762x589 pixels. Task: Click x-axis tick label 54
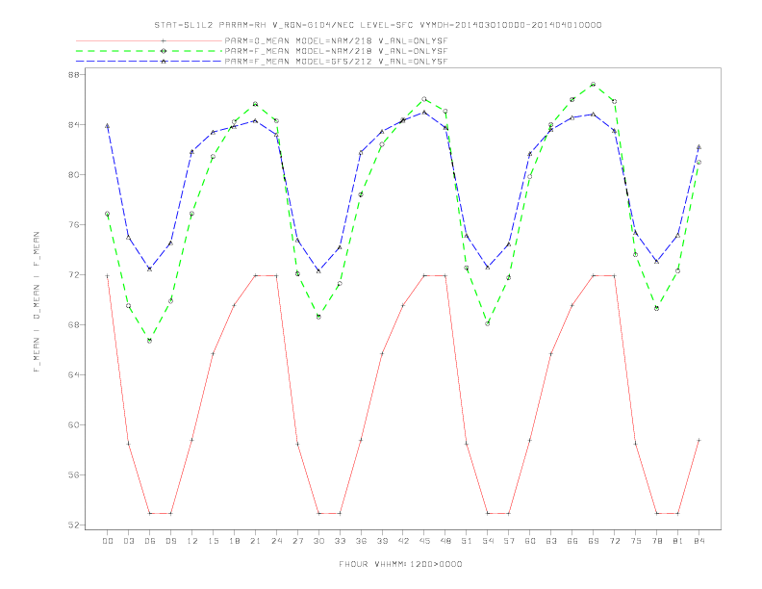[488, 541]
